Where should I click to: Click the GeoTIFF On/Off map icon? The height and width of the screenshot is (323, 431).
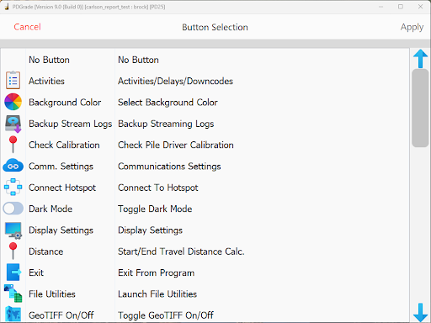13,314
